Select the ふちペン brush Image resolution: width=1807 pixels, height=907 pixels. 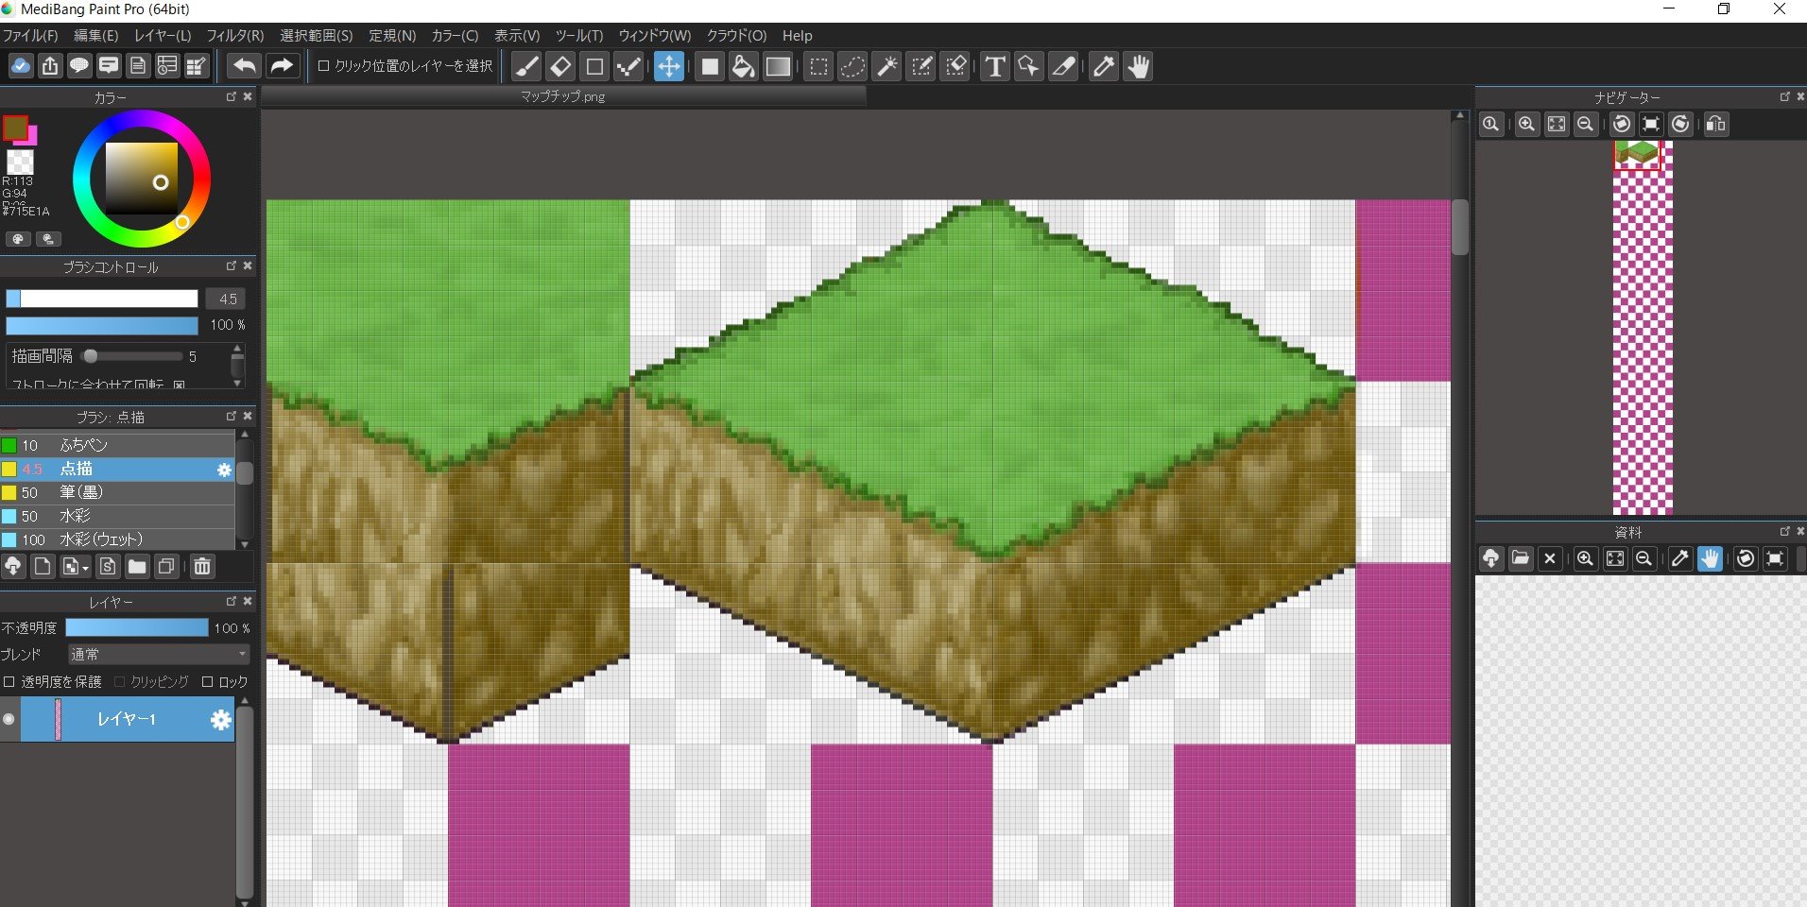pos(117,445)
